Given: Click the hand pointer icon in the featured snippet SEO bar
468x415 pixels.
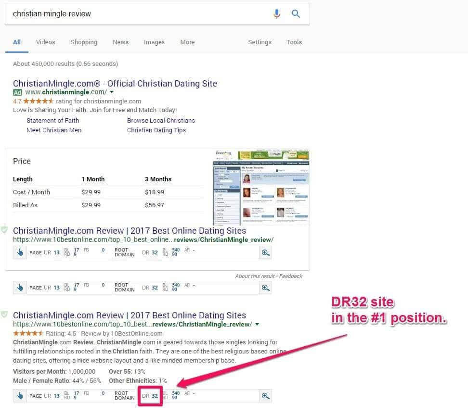Looking at the screenshot, I should point(20,252).
